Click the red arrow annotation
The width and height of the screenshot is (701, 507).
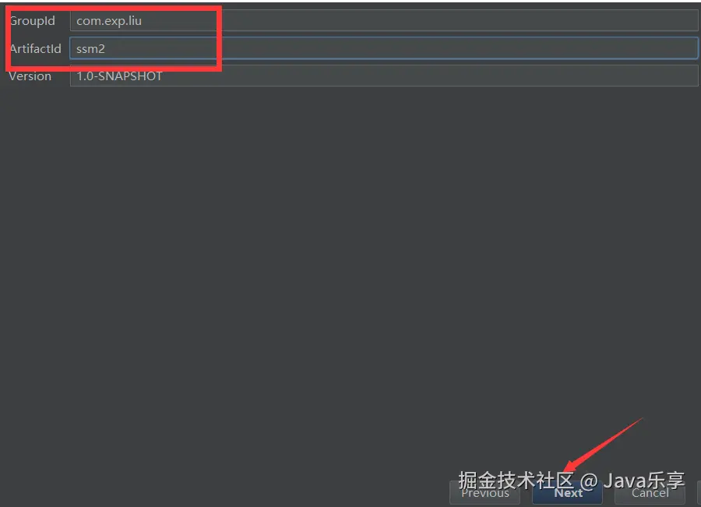604,443
